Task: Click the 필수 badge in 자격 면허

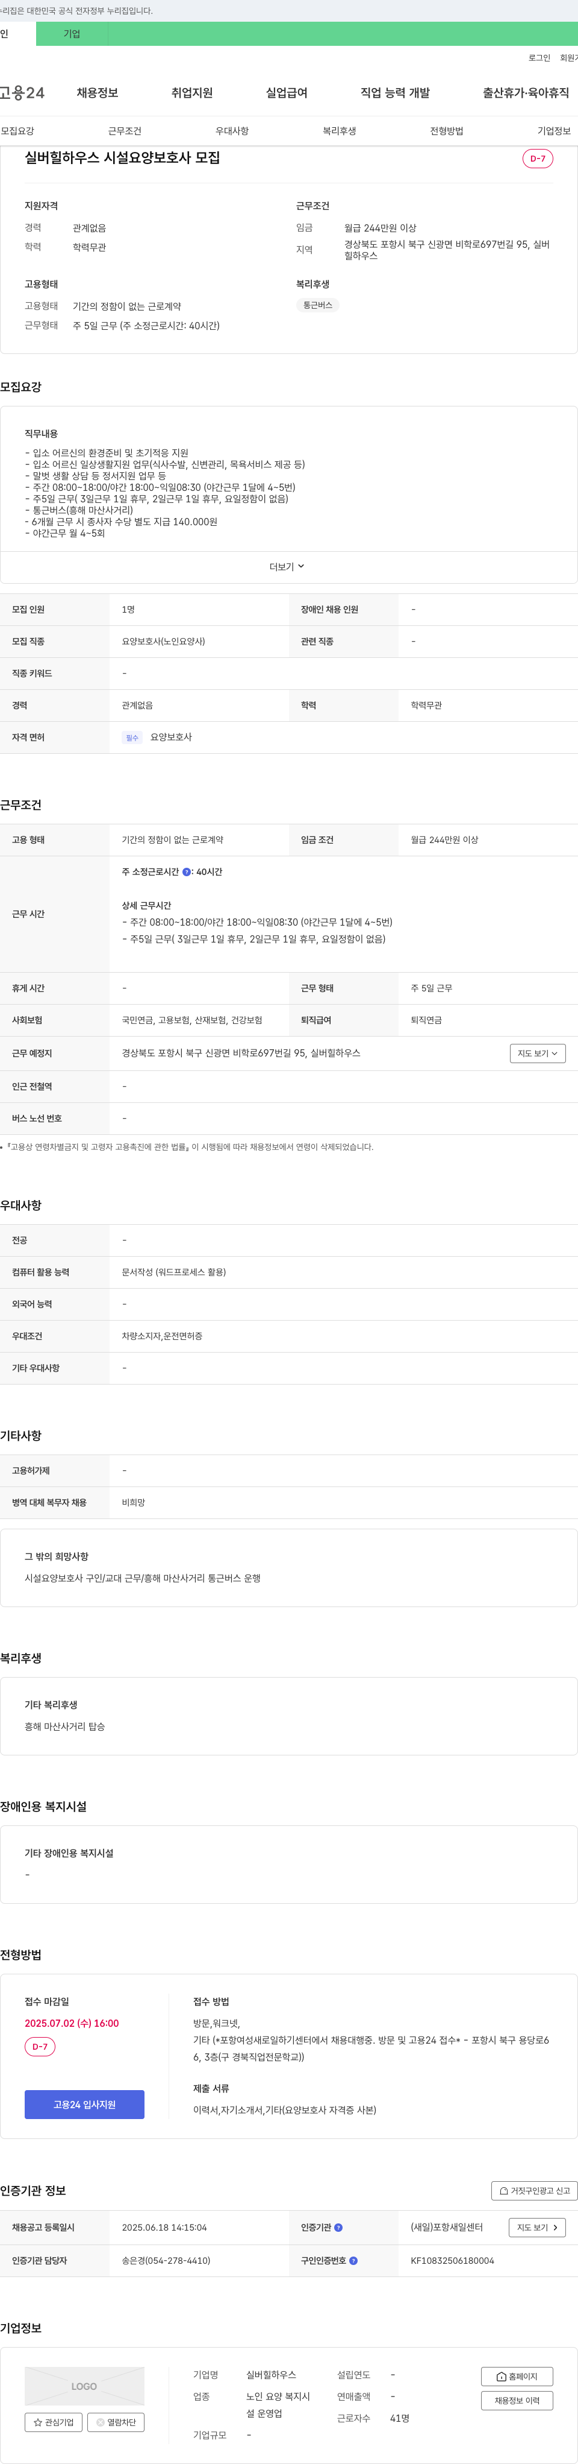Action: coord(132,738)
